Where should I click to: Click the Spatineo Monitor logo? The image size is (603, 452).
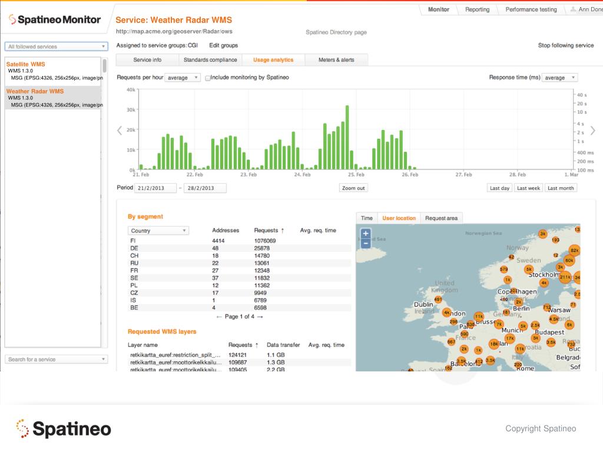coord(54,19)
